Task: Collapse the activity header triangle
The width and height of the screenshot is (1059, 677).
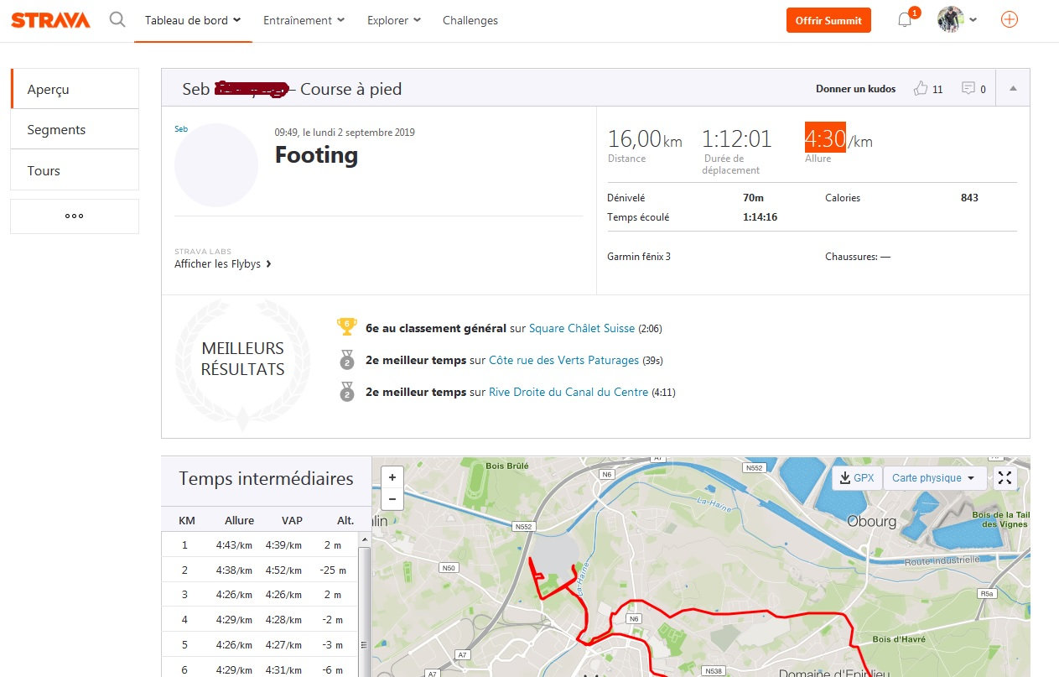Action: tap(1013, 88)
